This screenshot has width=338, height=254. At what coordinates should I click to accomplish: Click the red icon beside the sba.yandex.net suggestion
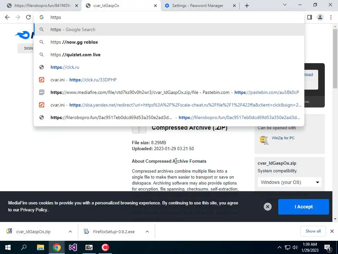42,105
